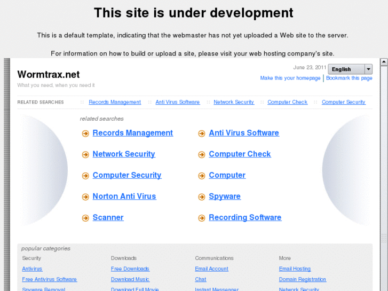
Task: Click the Downloads category heading
Action: tap(124, 258)
